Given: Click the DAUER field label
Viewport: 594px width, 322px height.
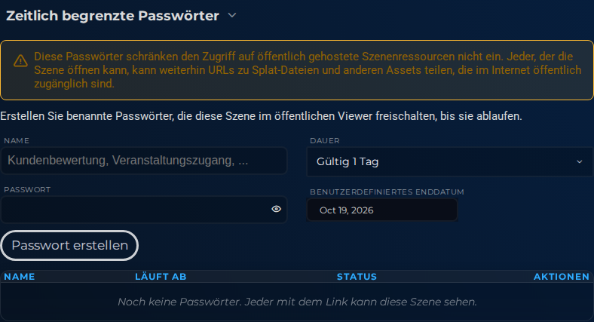Looking at the screenshot, I should pyautogui.click(x=325, y=140).
